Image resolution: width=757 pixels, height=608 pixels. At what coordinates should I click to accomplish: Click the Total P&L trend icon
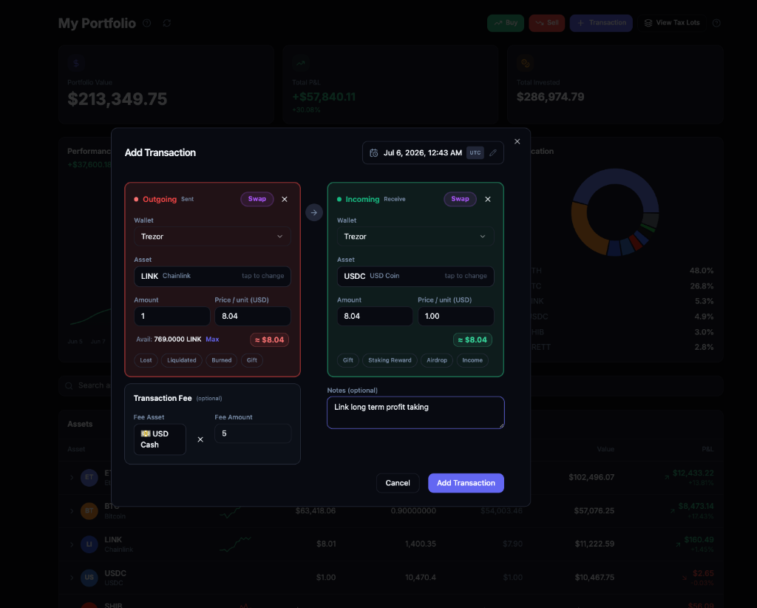300,63
